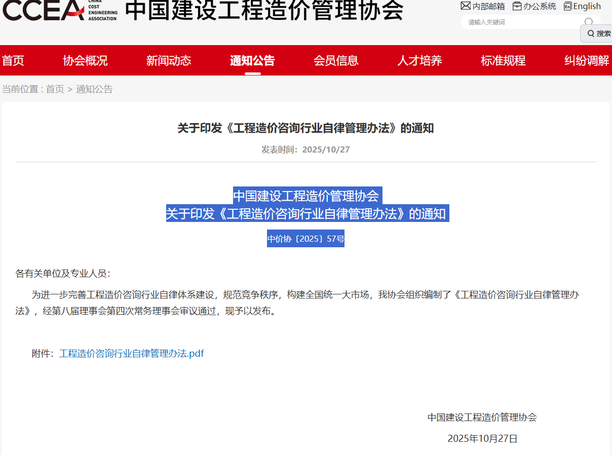Open the 会员信息 section

coord(336,60)
